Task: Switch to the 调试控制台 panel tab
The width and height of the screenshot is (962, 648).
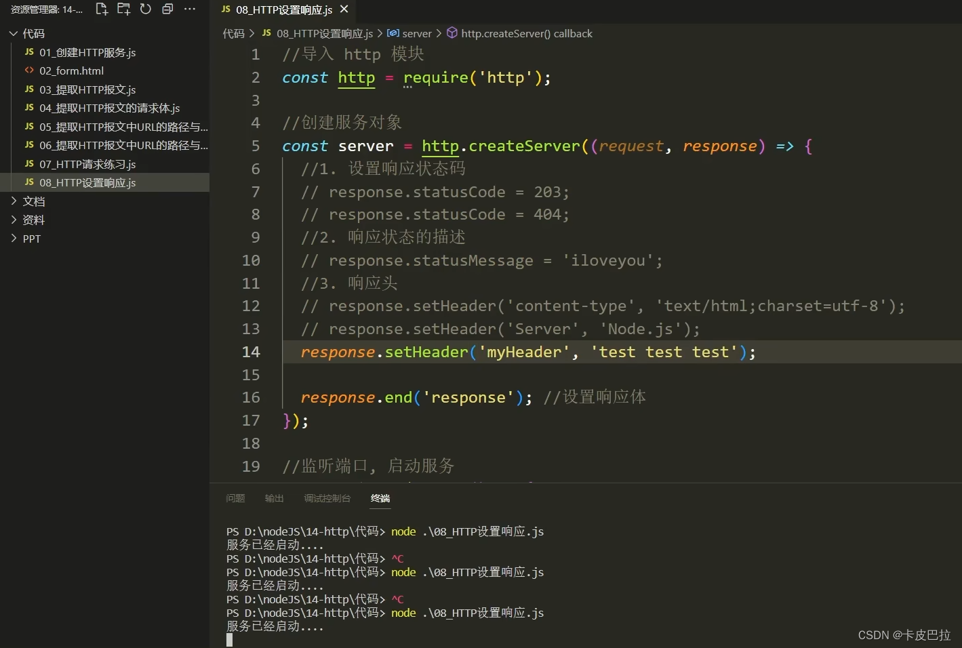Action: tap(327, 498)
